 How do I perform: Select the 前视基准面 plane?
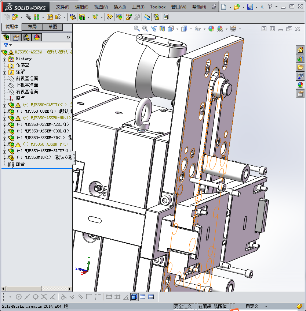pyautogui.click(x=27, y=79)
